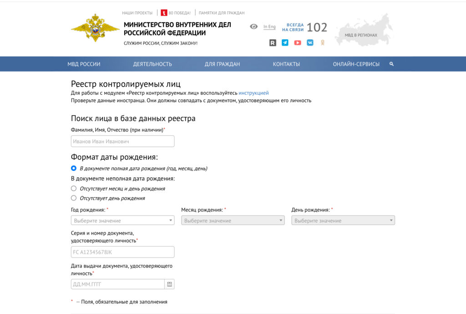
Task: Enable the visually impaired version eye icon
Action: click(254, 27)
